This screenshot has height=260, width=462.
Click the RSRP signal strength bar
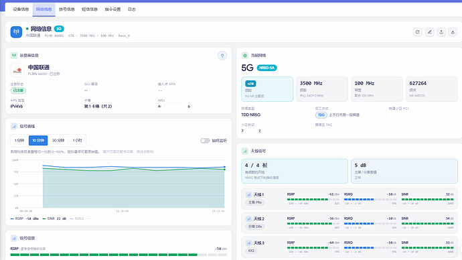119,255
